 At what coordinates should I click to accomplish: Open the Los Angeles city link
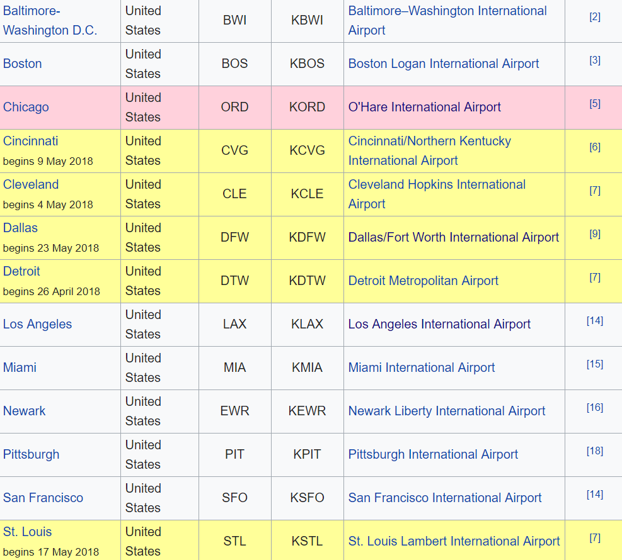tap(37, 324)
